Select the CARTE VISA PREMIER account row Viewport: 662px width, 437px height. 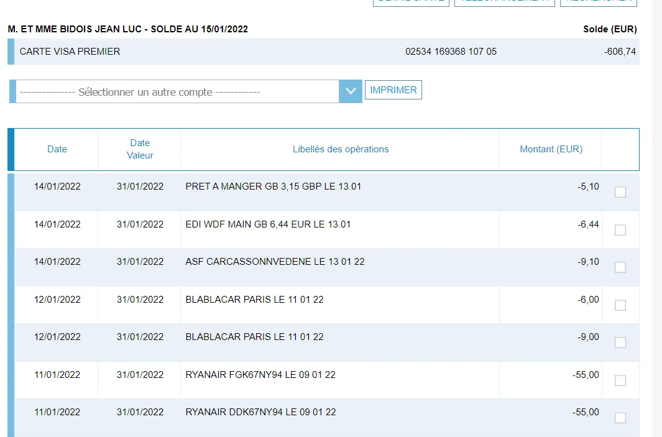(x=323, y=52)
